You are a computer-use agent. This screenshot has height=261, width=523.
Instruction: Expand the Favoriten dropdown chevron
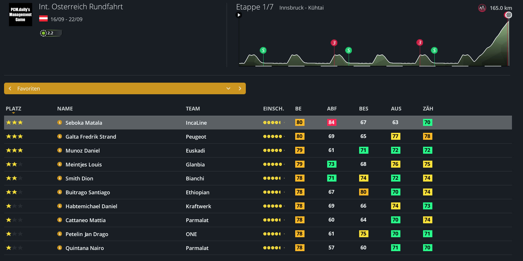pos(228,88)
